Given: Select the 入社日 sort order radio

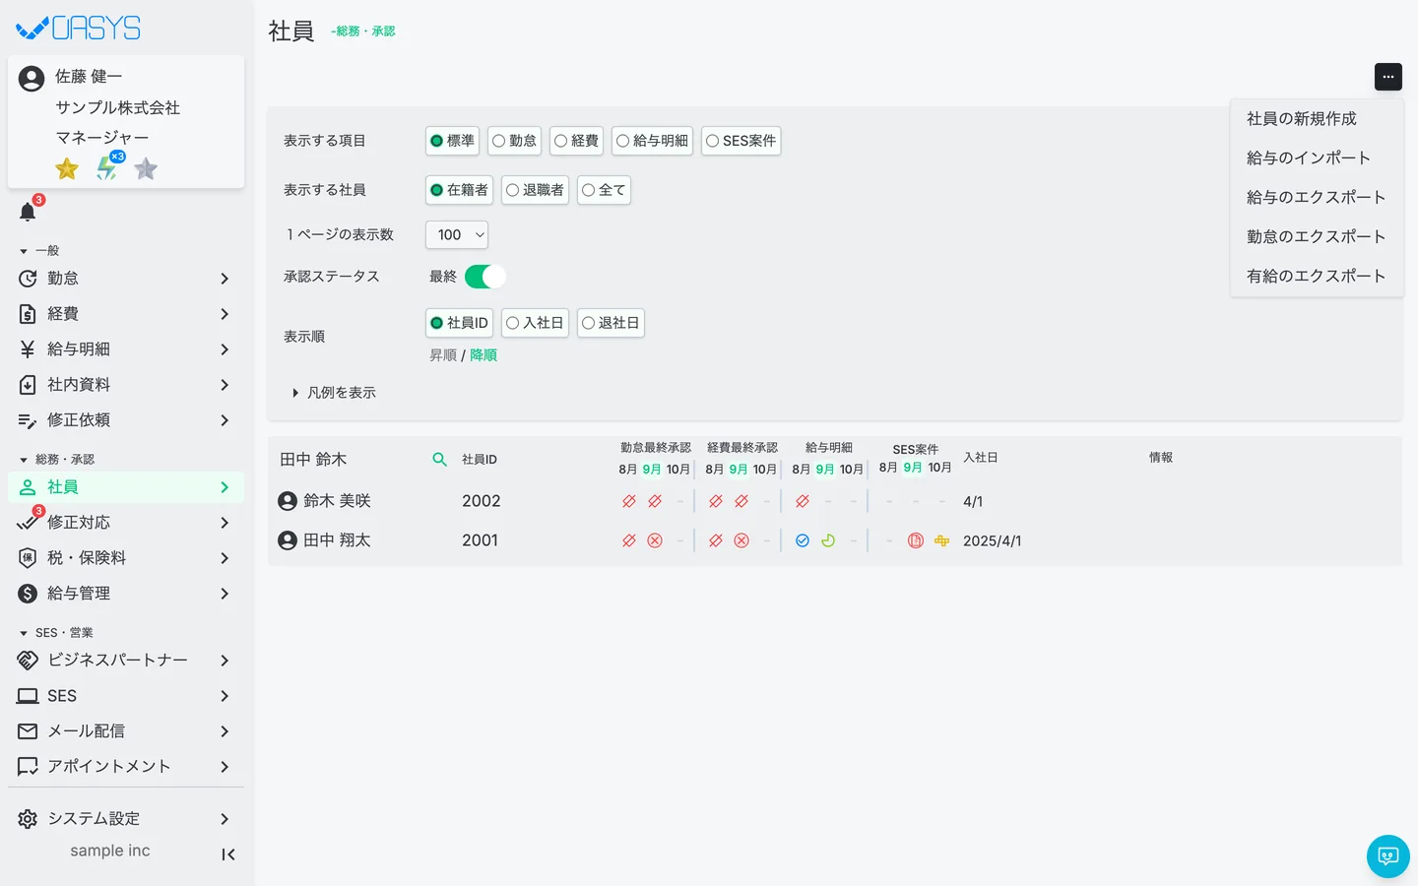Looking at the screenshot, I should (x=535, y=323).
